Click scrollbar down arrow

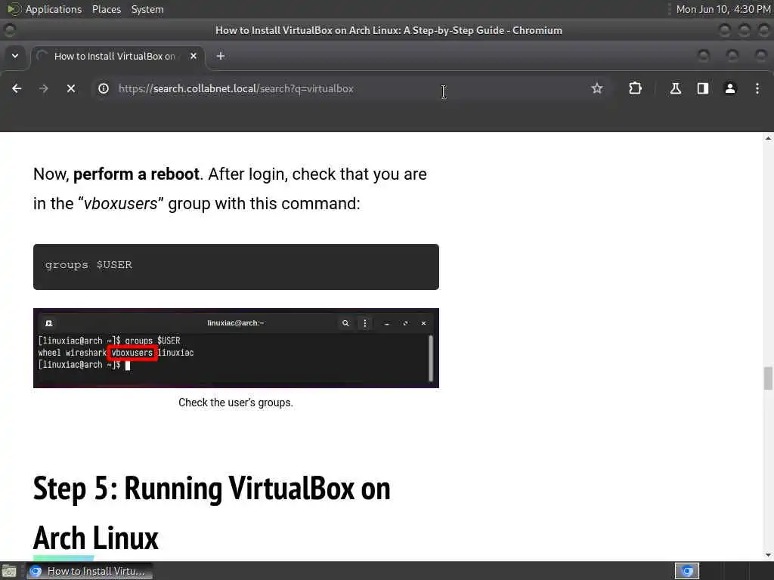pos(768,555)
